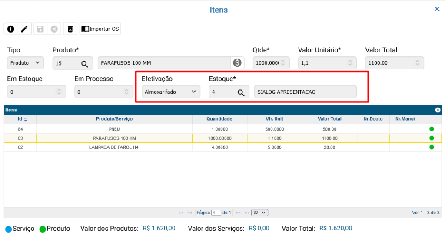
Task: Open the Tipo dropdown
Action: 26,63
